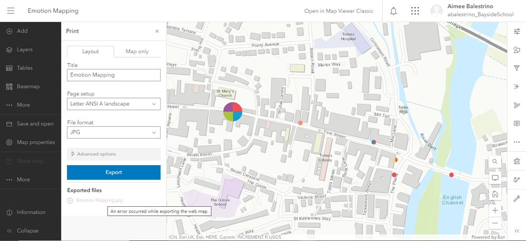The height and width of the screenshot is (241, 526).
Task: Expand Advanced options section
Action: (x=113, y=154)
